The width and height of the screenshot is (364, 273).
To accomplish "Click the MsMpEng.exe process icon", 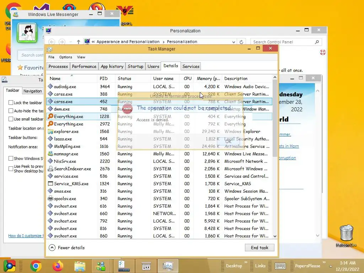I will pyautogui.click(x=50, y=146).
